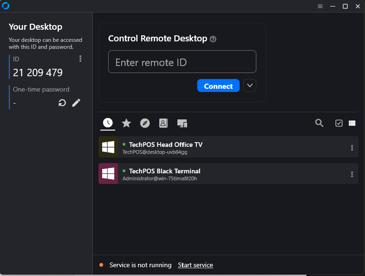
Task: Click the RustDesk logo in title bar
Action: pyautogui.click(x=6, y=6)
